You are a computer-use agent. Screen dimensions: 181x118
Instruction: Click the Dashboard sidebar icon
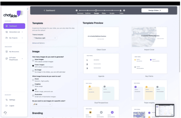coord(7,26)
